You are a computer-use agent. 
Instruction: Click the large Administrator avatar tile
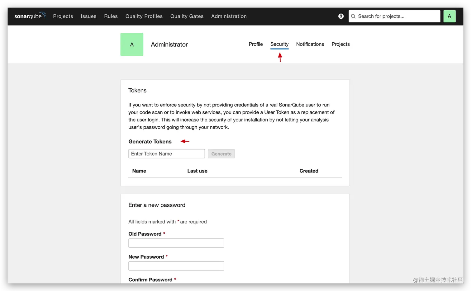point(132,45)
